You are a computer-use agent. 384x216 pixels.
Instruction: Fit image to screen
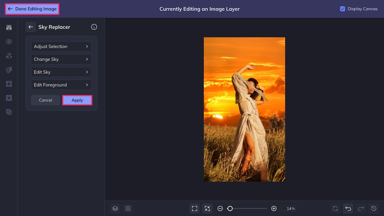pos(194,208)
